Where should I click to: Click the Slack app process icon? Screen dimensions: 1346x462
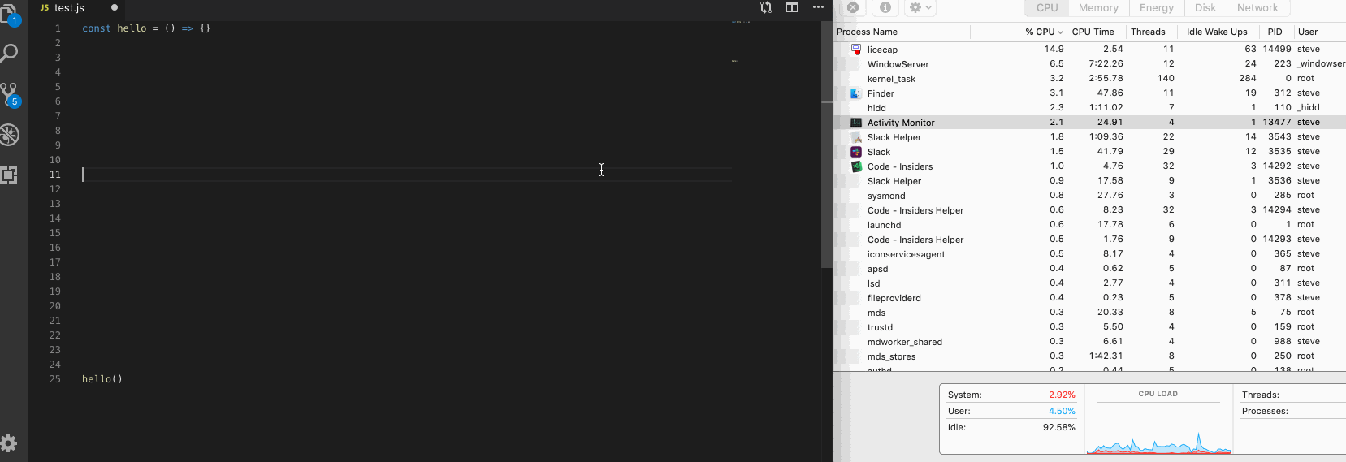(855, 152)
